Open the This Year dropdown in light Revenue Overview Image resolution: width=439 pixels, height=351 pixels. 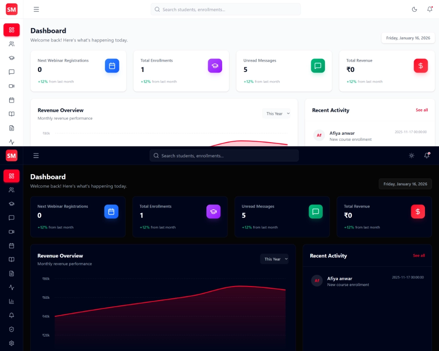click(277, 114)
